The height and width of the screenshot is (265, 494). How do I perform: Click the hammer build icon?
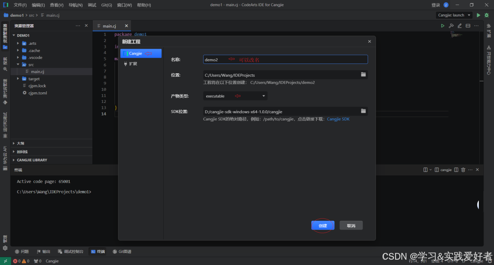[x=451, y=26]
